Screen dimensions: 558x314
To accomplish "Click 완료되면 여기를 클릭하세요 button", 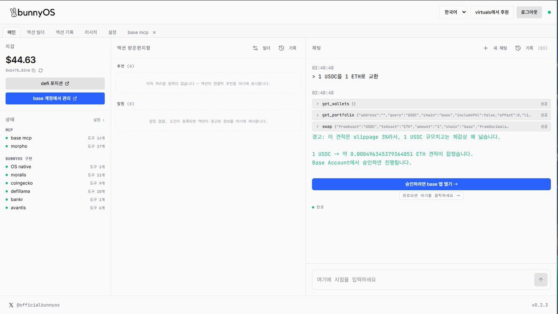I will click(x=432, y=196).
